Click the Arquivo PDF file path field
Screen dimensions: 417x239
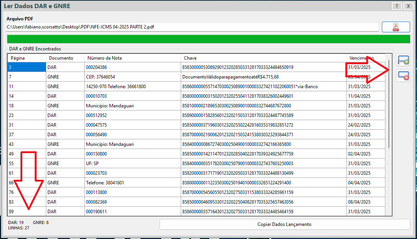point(193,27)
